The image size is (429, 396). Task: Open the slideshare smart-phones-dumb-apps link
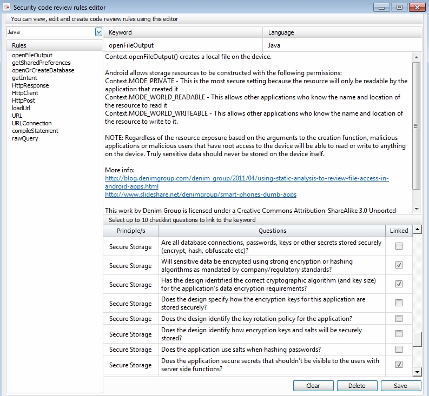201,194
